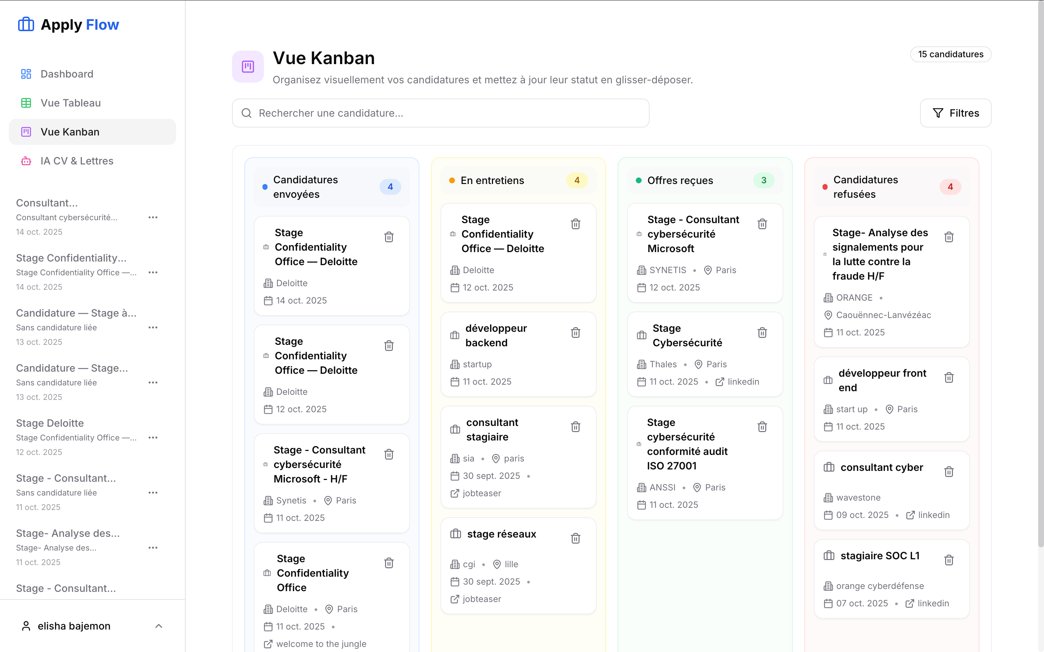Remove the consultant cyber wavestone card
The image size is (1044, 652).
click(x=949, y=472)
